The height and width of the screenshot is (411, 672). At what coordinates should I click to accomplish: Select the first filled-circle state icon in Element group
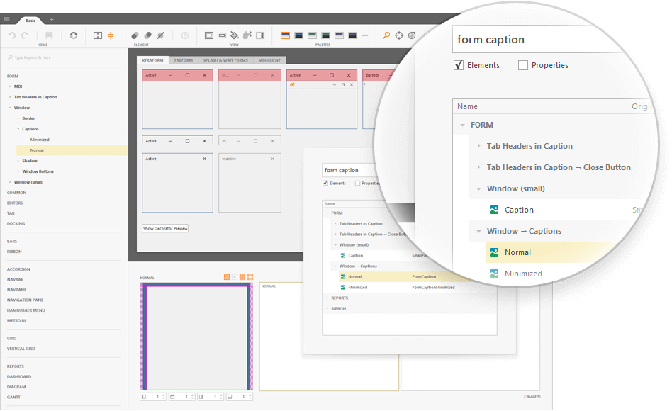pyautogui.click(x=135, y=35)
